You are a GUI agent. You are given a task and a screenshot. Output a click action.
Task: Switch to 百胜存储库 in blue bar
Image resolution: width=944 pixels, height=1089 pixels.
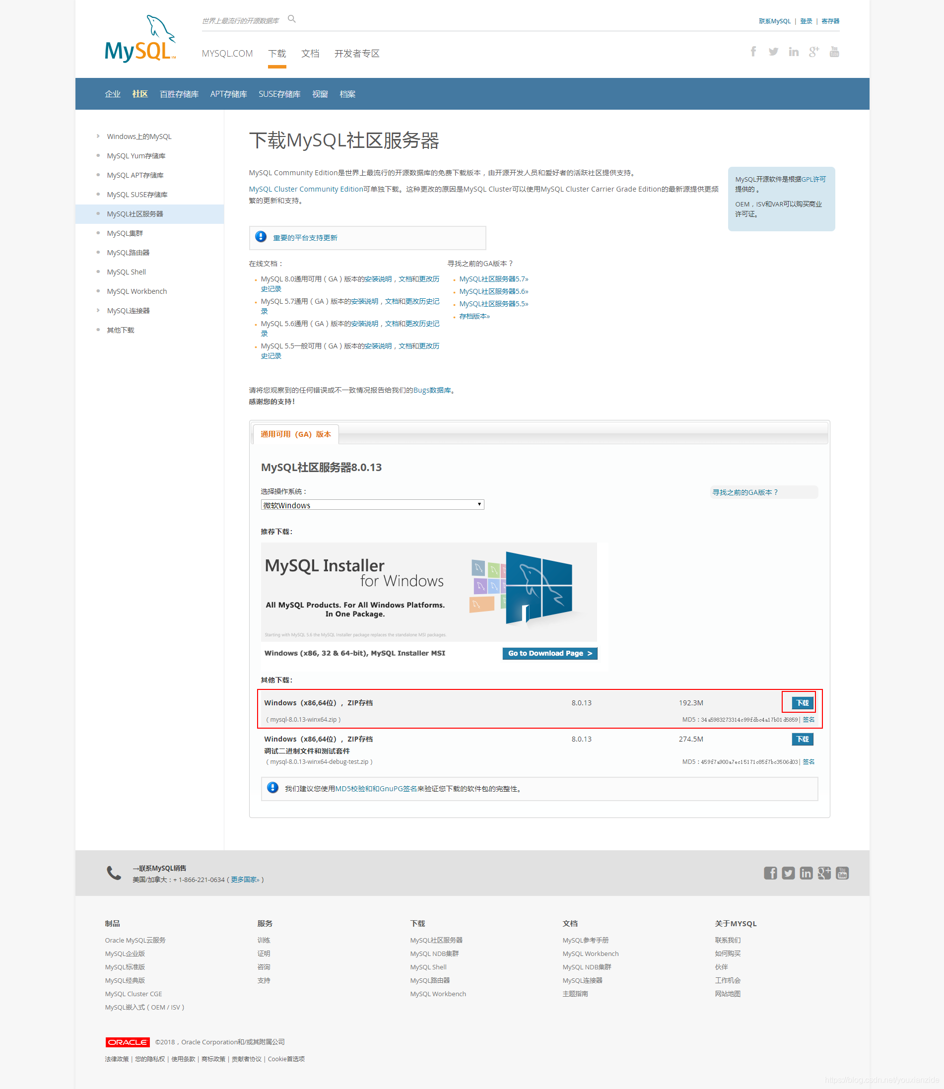pos(179,94)
